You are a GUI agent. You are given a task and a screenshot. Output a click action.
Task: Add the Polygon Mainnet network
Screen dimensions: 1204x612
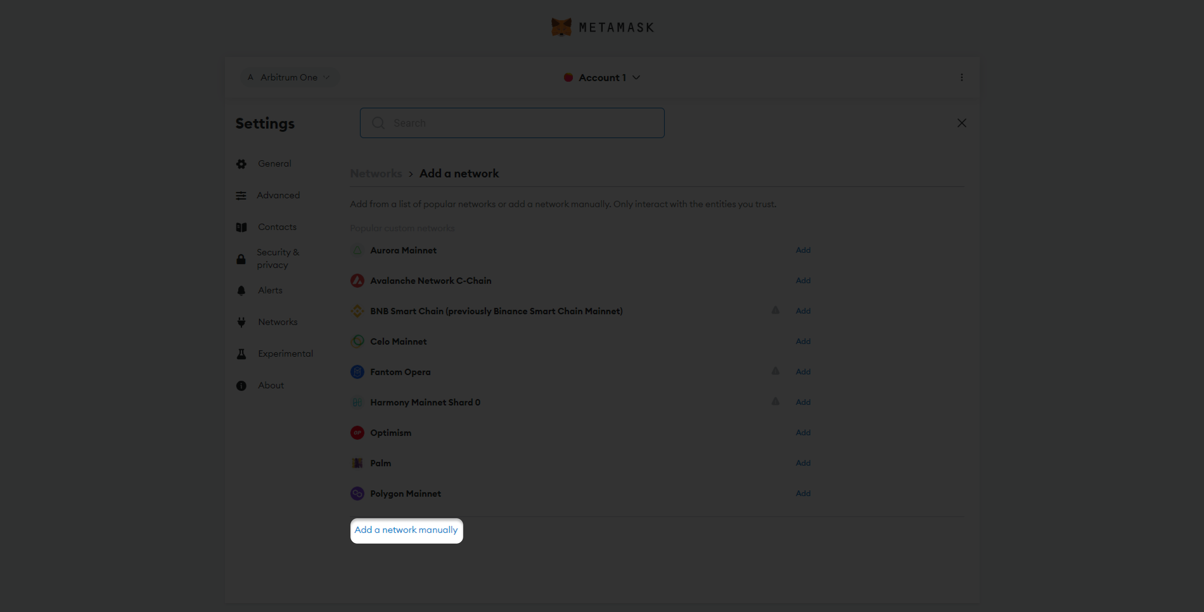coord(803,493)
